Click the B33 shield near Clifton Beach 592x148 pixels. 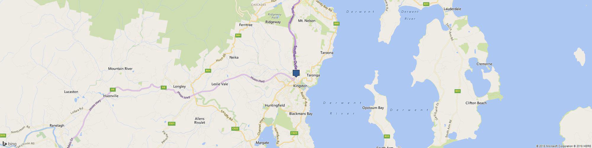[x=458, y=91]
